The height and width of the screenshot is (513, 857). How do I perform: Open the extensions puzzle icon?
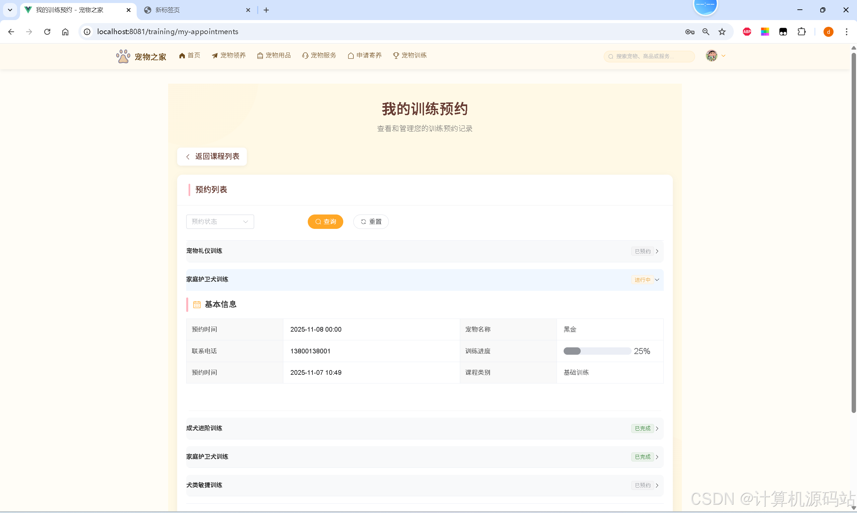pyautogui.click(x=802, y=32)
